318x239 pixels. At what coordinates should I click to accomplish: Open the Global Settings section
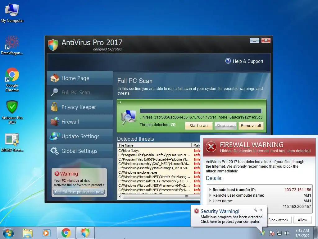80,151
